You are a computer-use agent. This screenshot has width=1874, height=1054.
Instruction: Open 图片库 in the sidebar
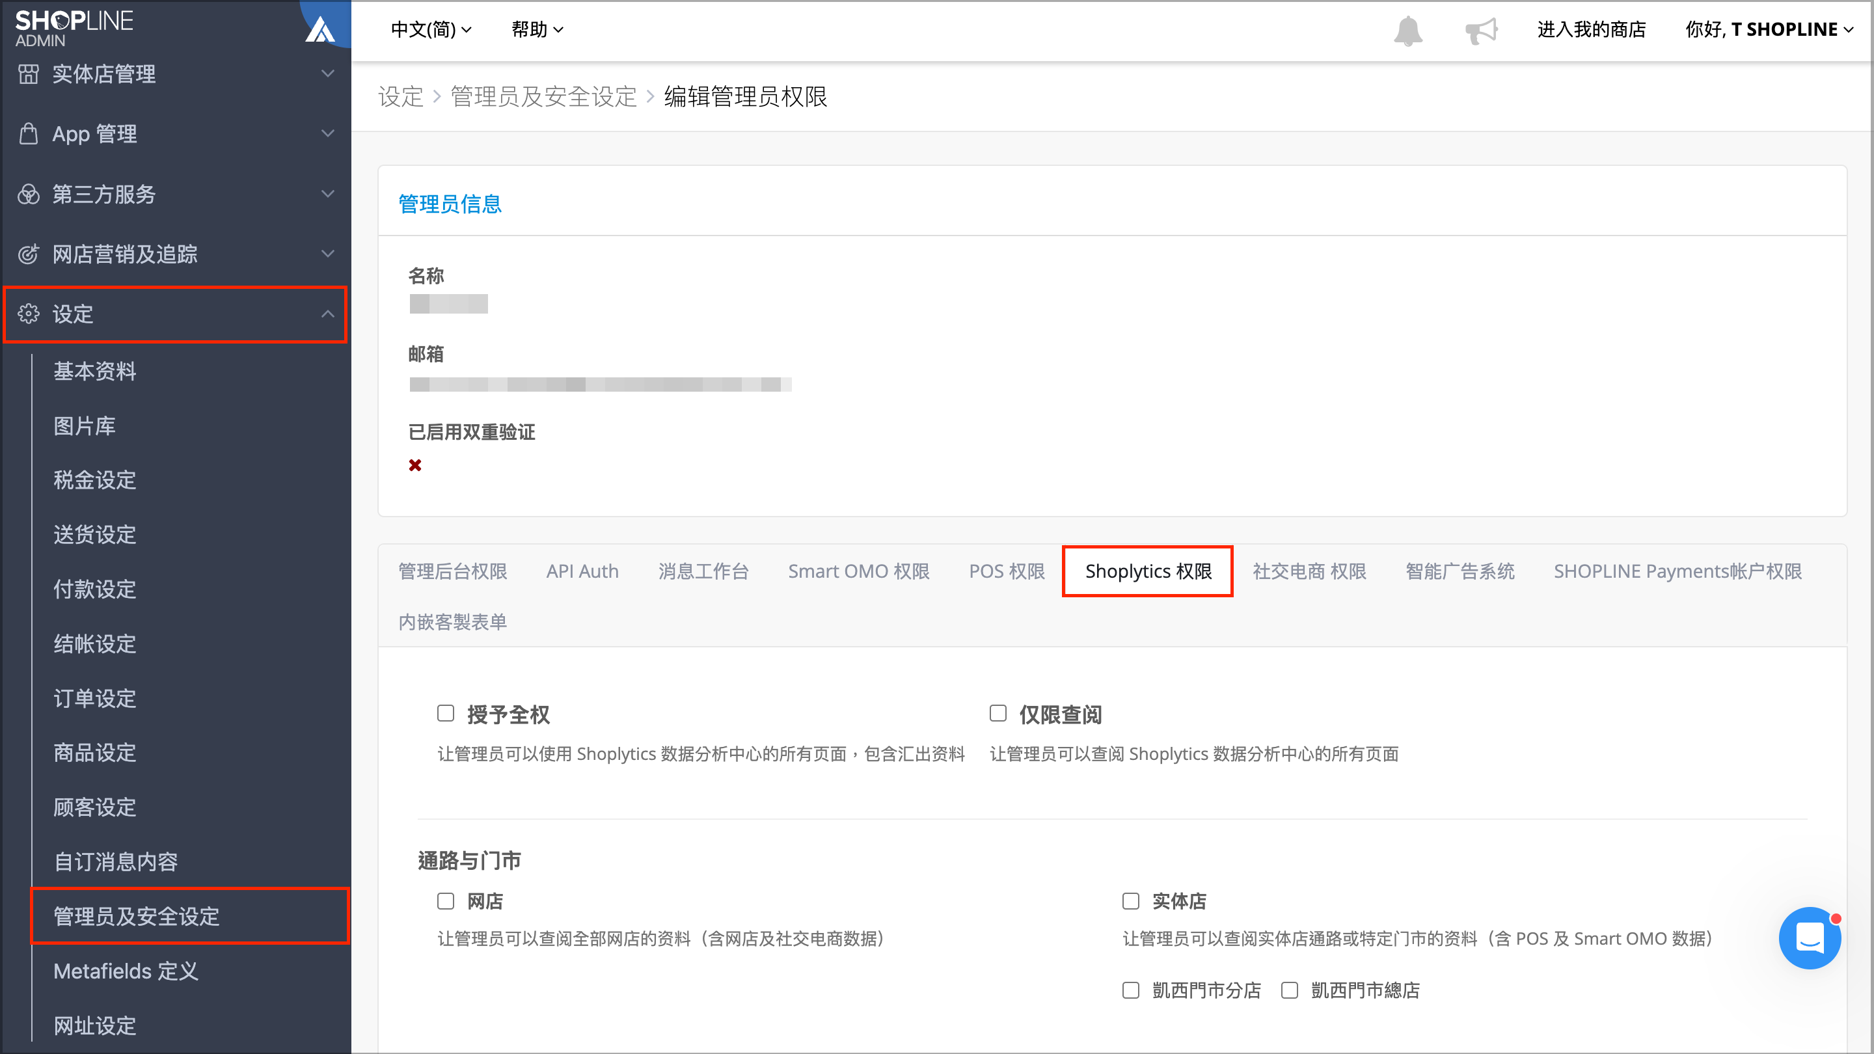pyautogui.click(x=85, y=426)
